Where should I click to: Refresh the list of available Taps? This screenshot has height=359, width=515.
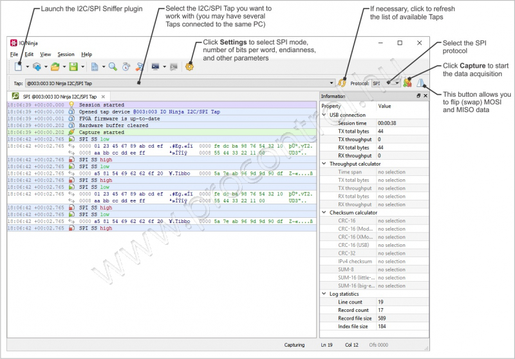tap(342, 83)
